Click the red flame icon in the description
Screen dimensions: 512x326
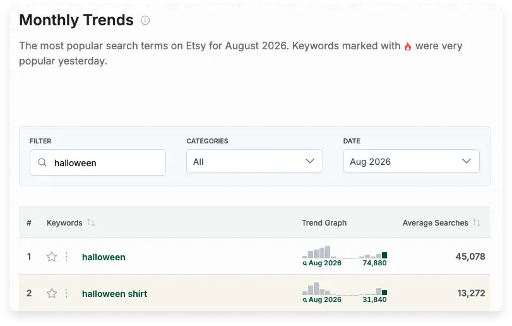[x=407, y=46]
